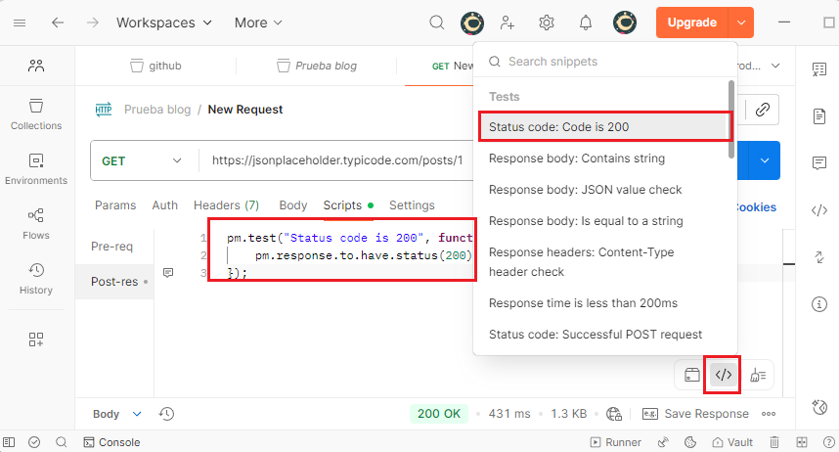839x452 pixels.
Task: Open the Flows sidebar section
Action: click(x=36, y=223)
